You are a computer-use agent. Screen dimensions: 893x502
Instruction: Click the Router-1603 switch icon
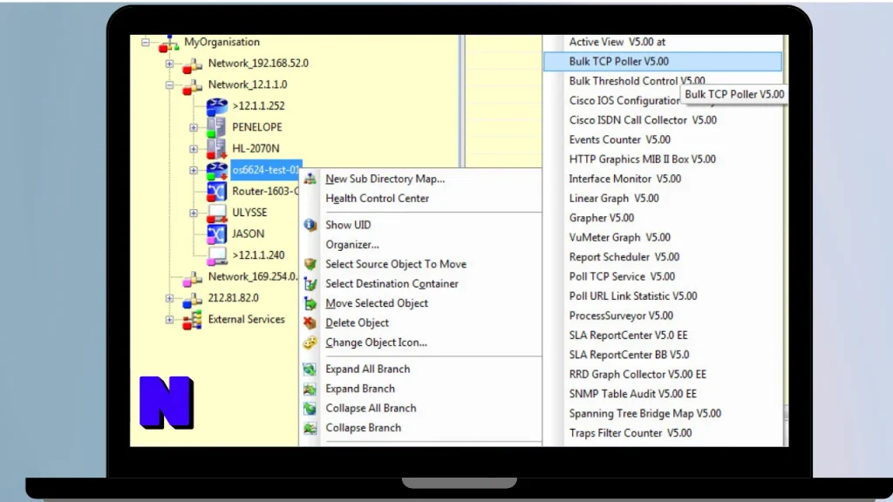(216, 192)
